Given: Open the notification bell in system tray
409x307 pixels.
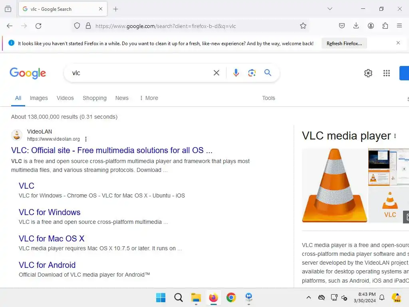Looking at the screenshot, I should click(x=382, y=297).
